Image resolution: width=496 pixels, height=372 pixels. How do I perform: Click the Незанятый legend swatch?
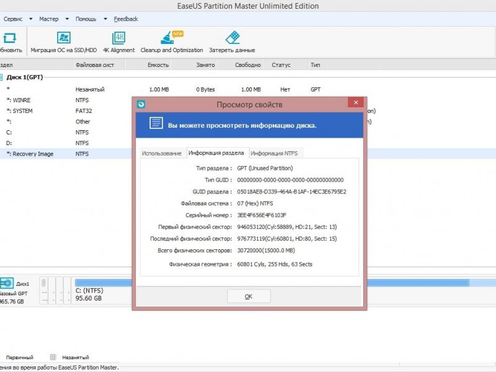pyautogui.click(x=53, y=357)
